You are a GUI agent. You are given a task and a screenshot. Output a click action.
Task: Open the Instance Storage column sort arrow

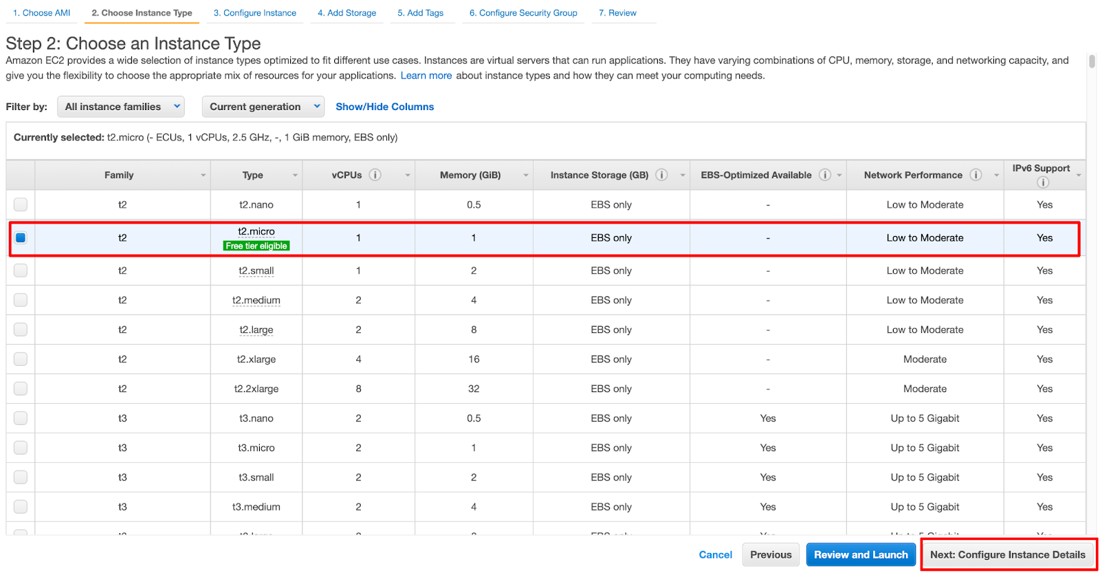[683, 175]
